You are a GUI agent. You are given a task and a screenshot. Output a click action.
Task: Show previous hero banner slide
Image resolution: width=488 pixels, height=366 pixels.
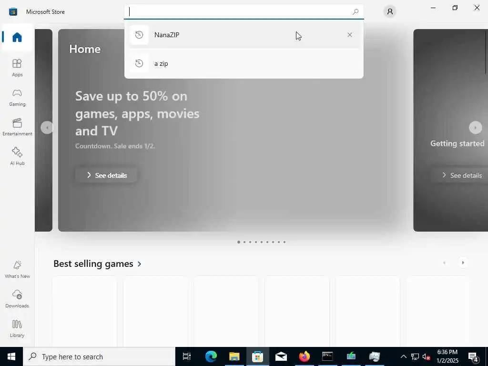47,128
